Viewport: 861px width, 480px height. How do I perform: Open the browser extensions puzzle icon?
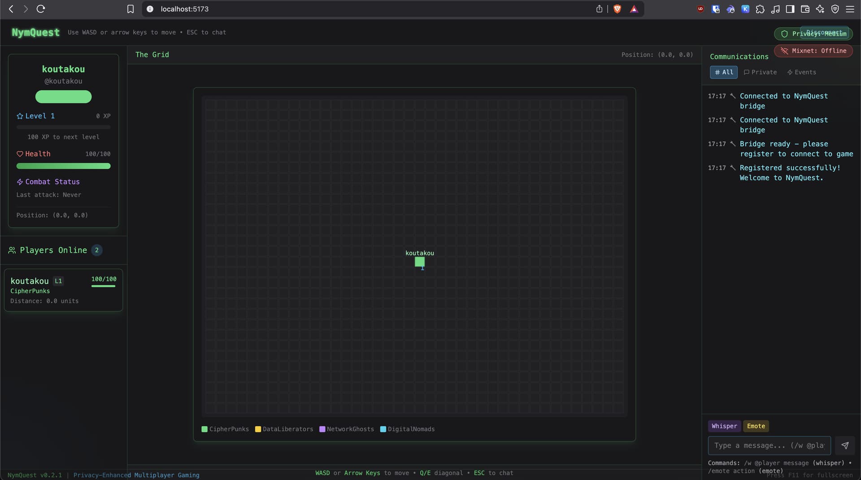pos(760,9)
